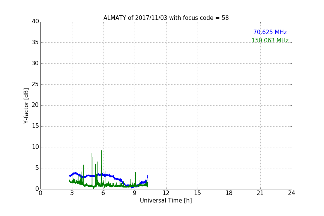Click the x-axis tick label 9
This screenshot has height=216, width=324.
coord(135,193)
